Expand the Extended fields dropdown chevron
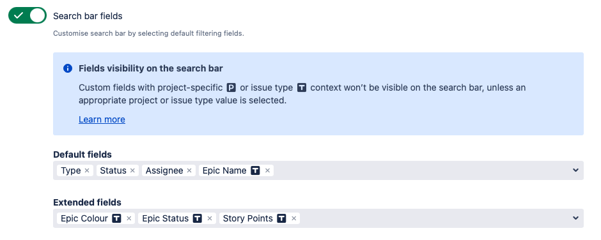 [575, 218]
